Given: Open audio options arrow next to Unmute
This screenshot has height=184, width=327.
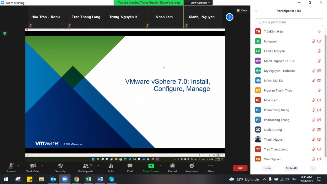Looking at the screenshot, I should 19,166.
